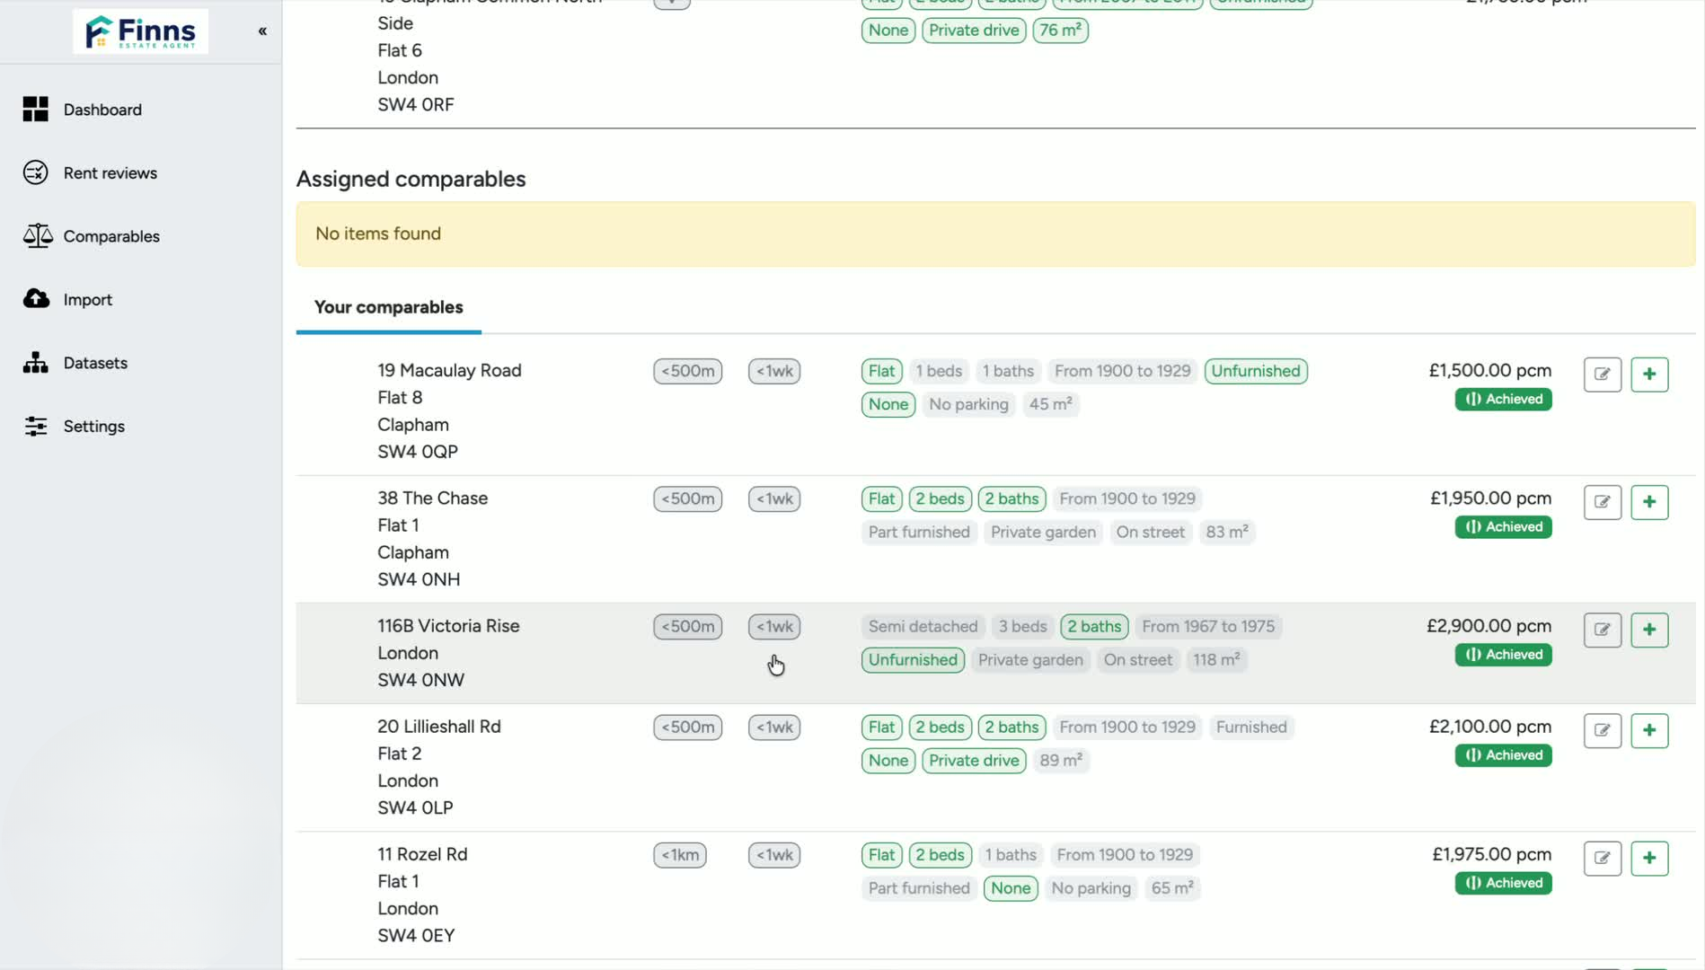Image resolution: width=1705 pixels, height=970 pixels.
Task: Add 19 Macaulay Road comparable with plus
Action: tap(1649, 375)
